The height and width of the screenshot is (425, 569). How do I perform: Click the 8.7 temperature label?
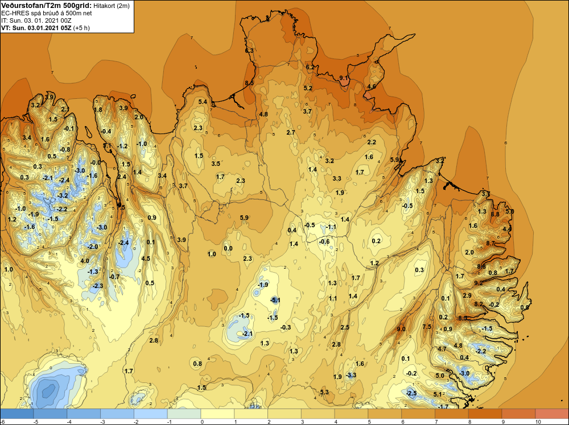click(490, 244)
